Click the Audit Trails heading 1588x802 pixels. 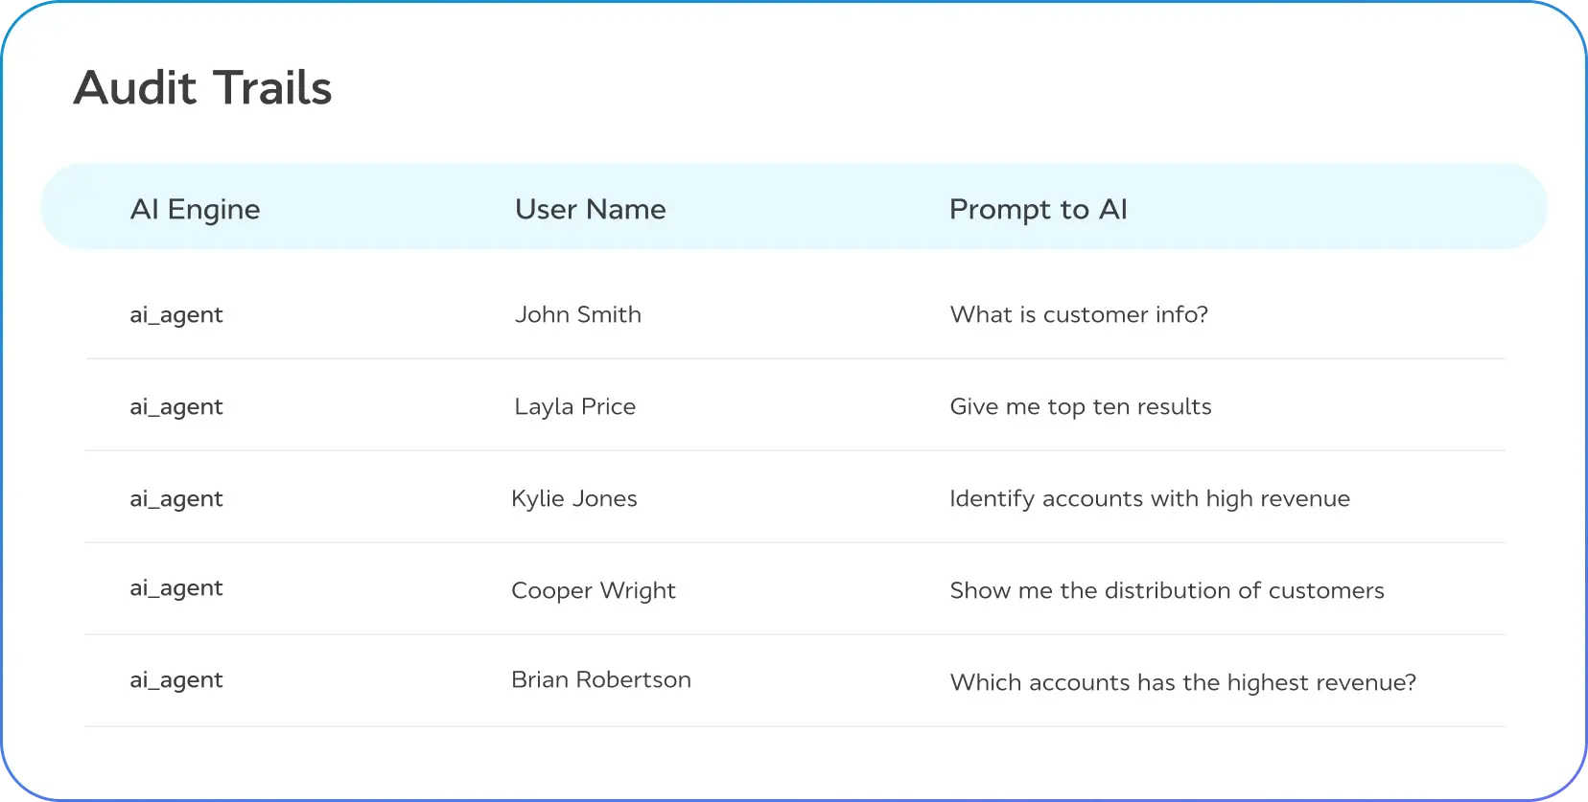[x=202, y=88]
